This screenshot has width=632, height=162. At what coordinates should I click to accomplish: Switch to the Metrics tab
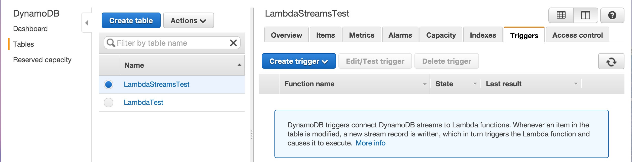coord(362,35)
